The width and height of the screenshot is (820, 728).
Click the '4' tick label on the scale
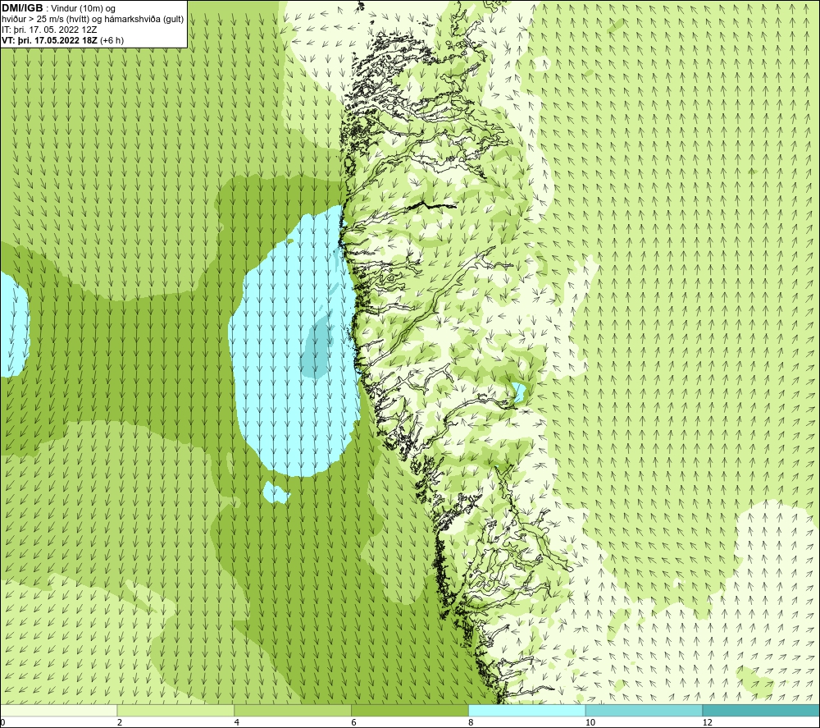(236, 723)
